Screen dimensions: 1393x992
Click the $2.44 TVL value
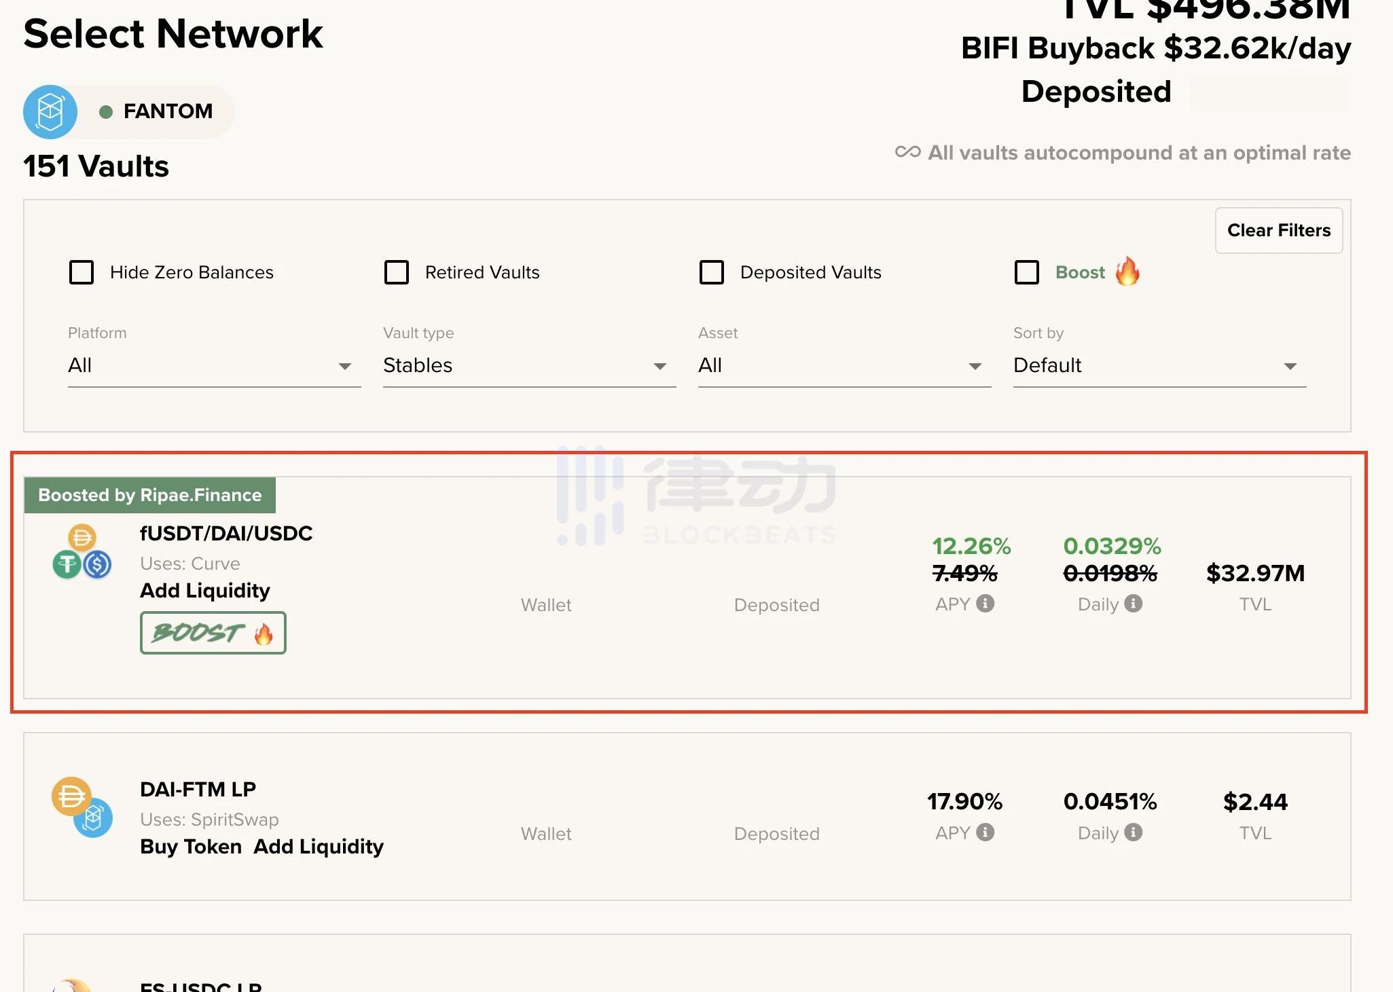(x=1255, y=802)
